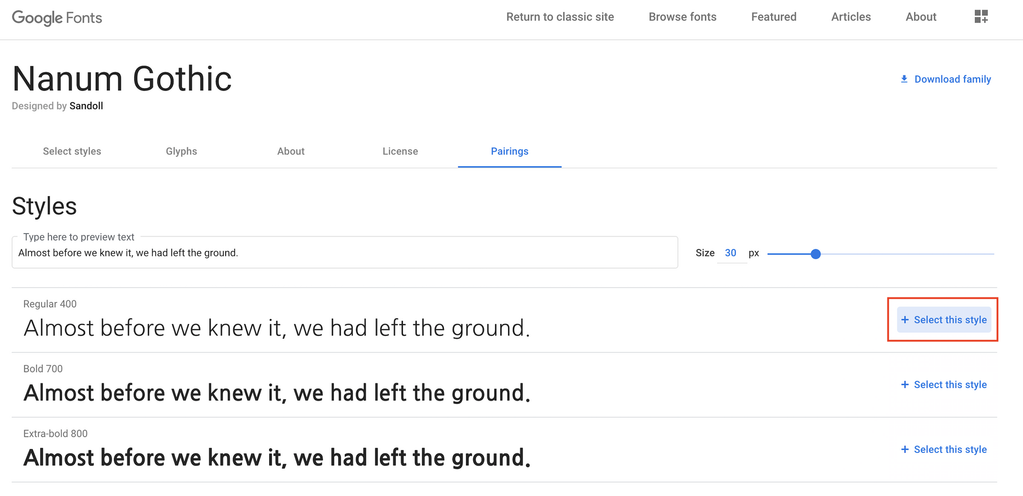Click the preview text input field
The height and width of the screenshot is (496, 1023).
tap(345, 253)
